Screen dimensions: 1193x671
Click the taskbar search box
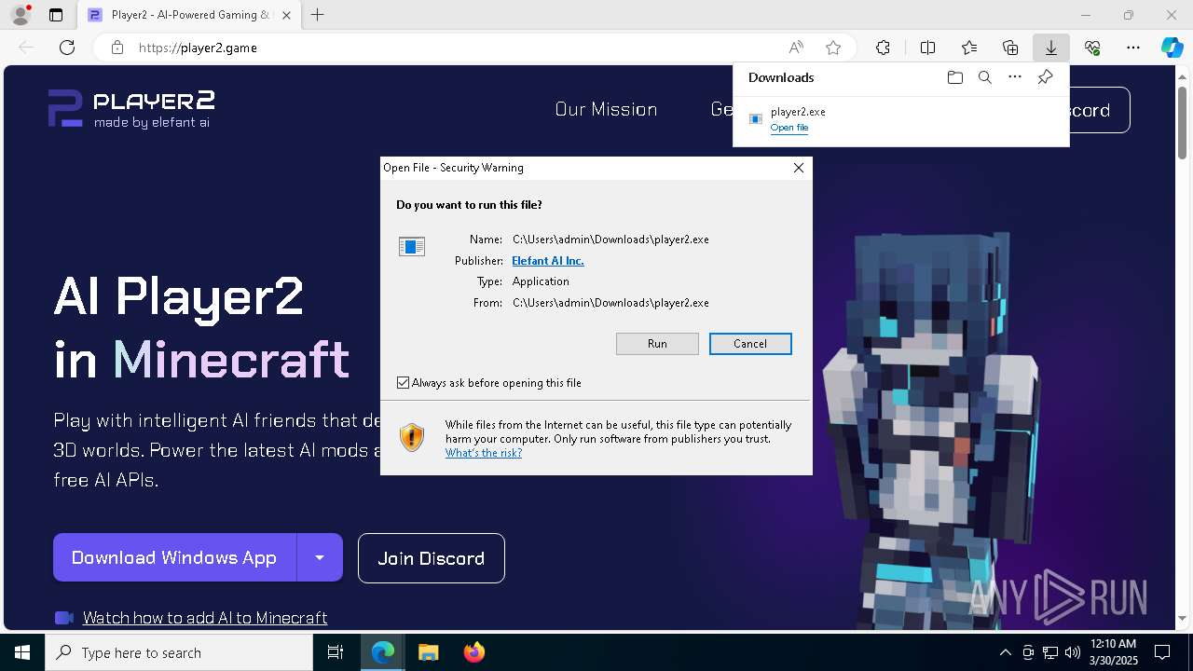(179, 652)
